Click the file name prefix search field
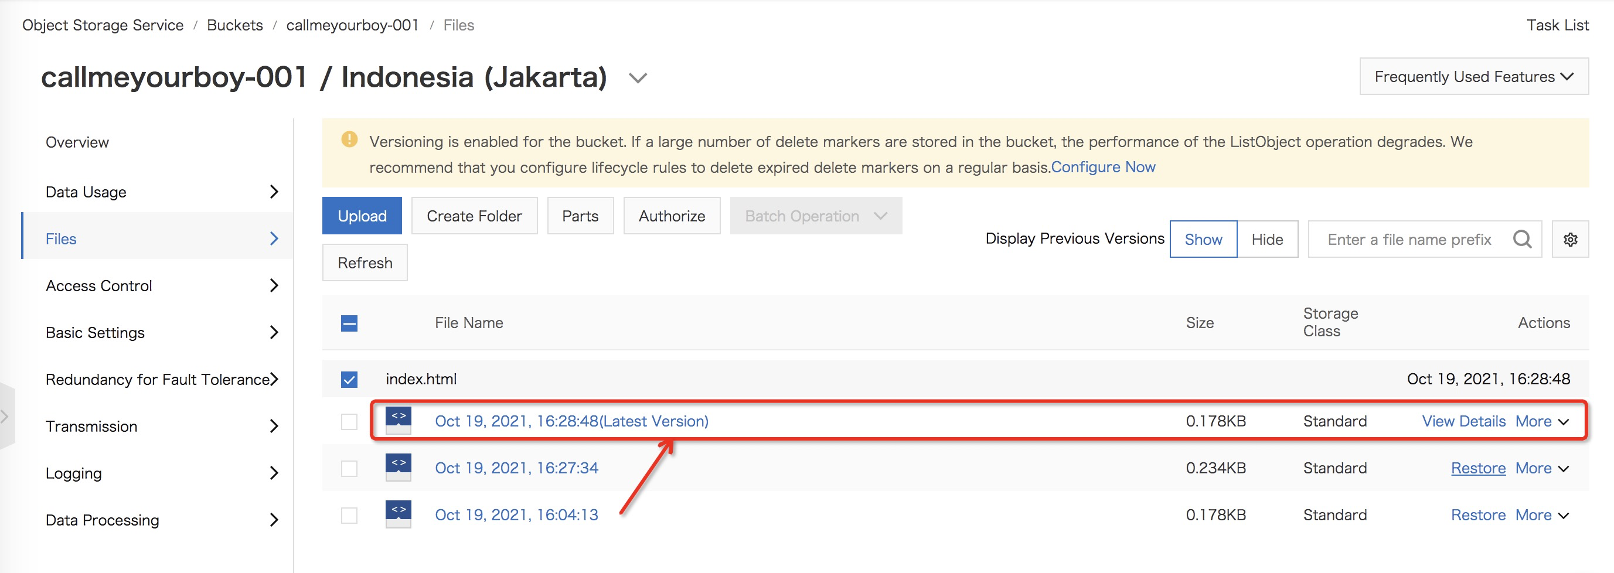The height and width of the screenshot is (573, 1614). 1408,239
